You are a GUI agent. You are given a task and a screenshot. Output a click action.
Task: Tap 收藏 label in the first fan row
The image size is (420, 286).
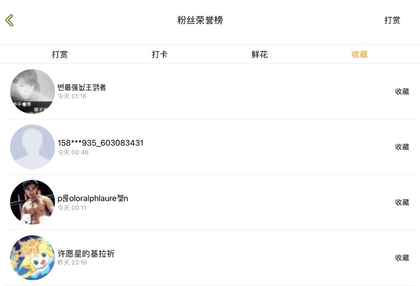point(402,91)
